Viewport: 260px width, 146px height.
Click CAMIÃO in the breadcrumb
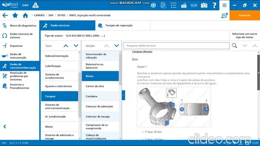coord(39,15)
